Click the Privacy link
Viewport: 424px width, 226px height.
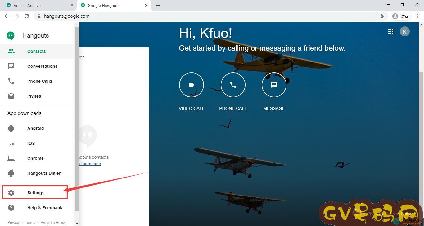13,222
